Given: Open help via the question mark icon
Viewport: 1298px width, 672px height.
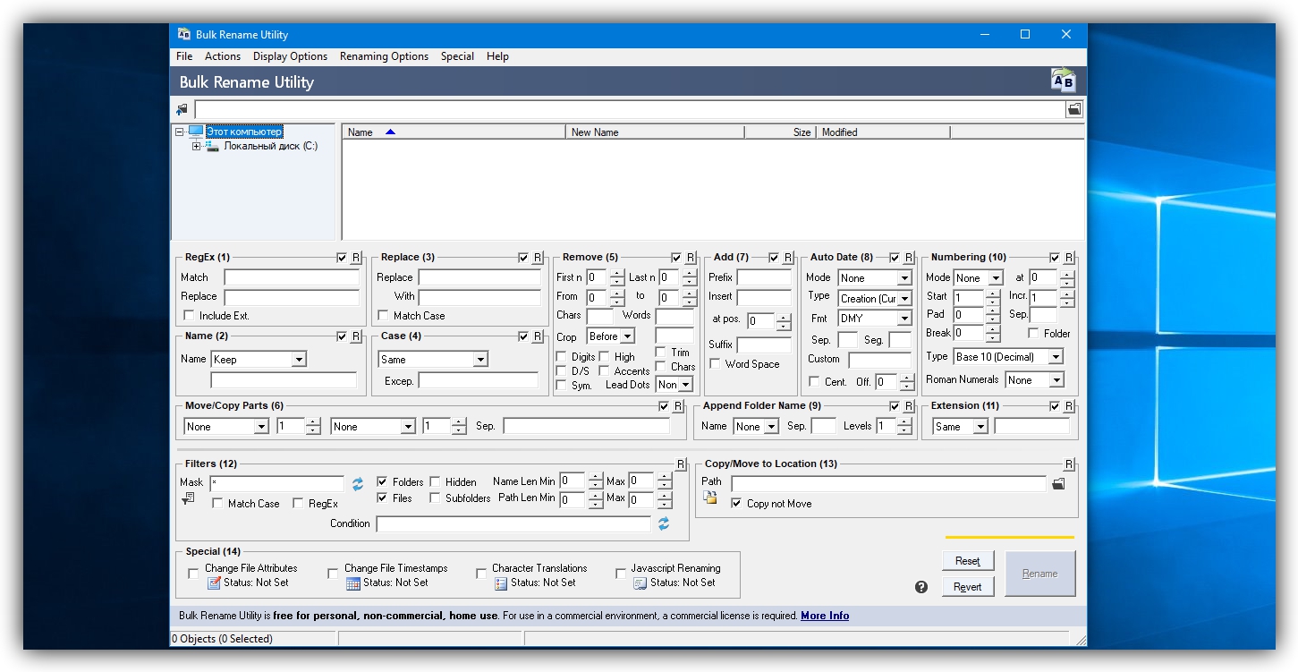Looking at the screenshot, I should [x=921, y=587].
